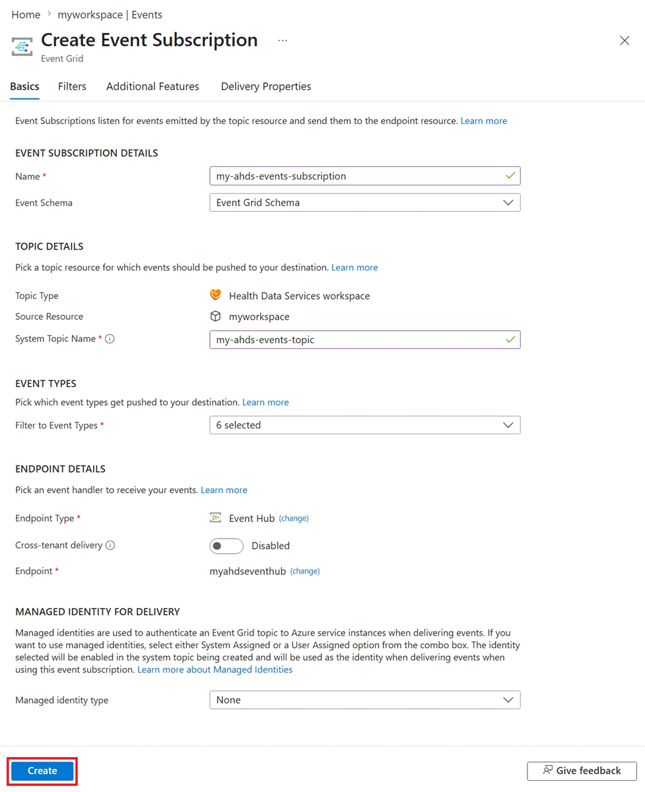Toggle Cross-tenant delivery switch
The image size is (645, 792).
pyautogui.click(x=226, y=546)
